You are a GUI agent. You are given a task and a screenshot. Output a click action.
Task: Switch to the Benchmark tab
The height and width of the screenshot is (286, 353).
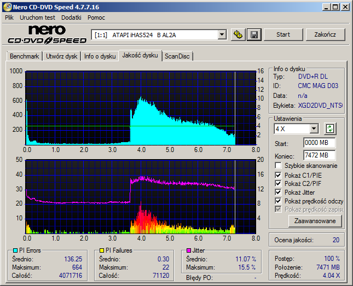(x=24, y=56)
